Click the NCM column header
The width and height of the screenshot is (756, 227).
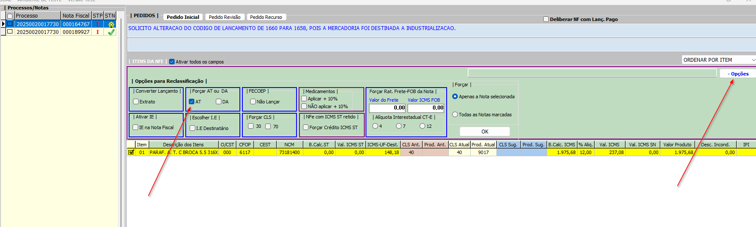click(x=289, y=145)
